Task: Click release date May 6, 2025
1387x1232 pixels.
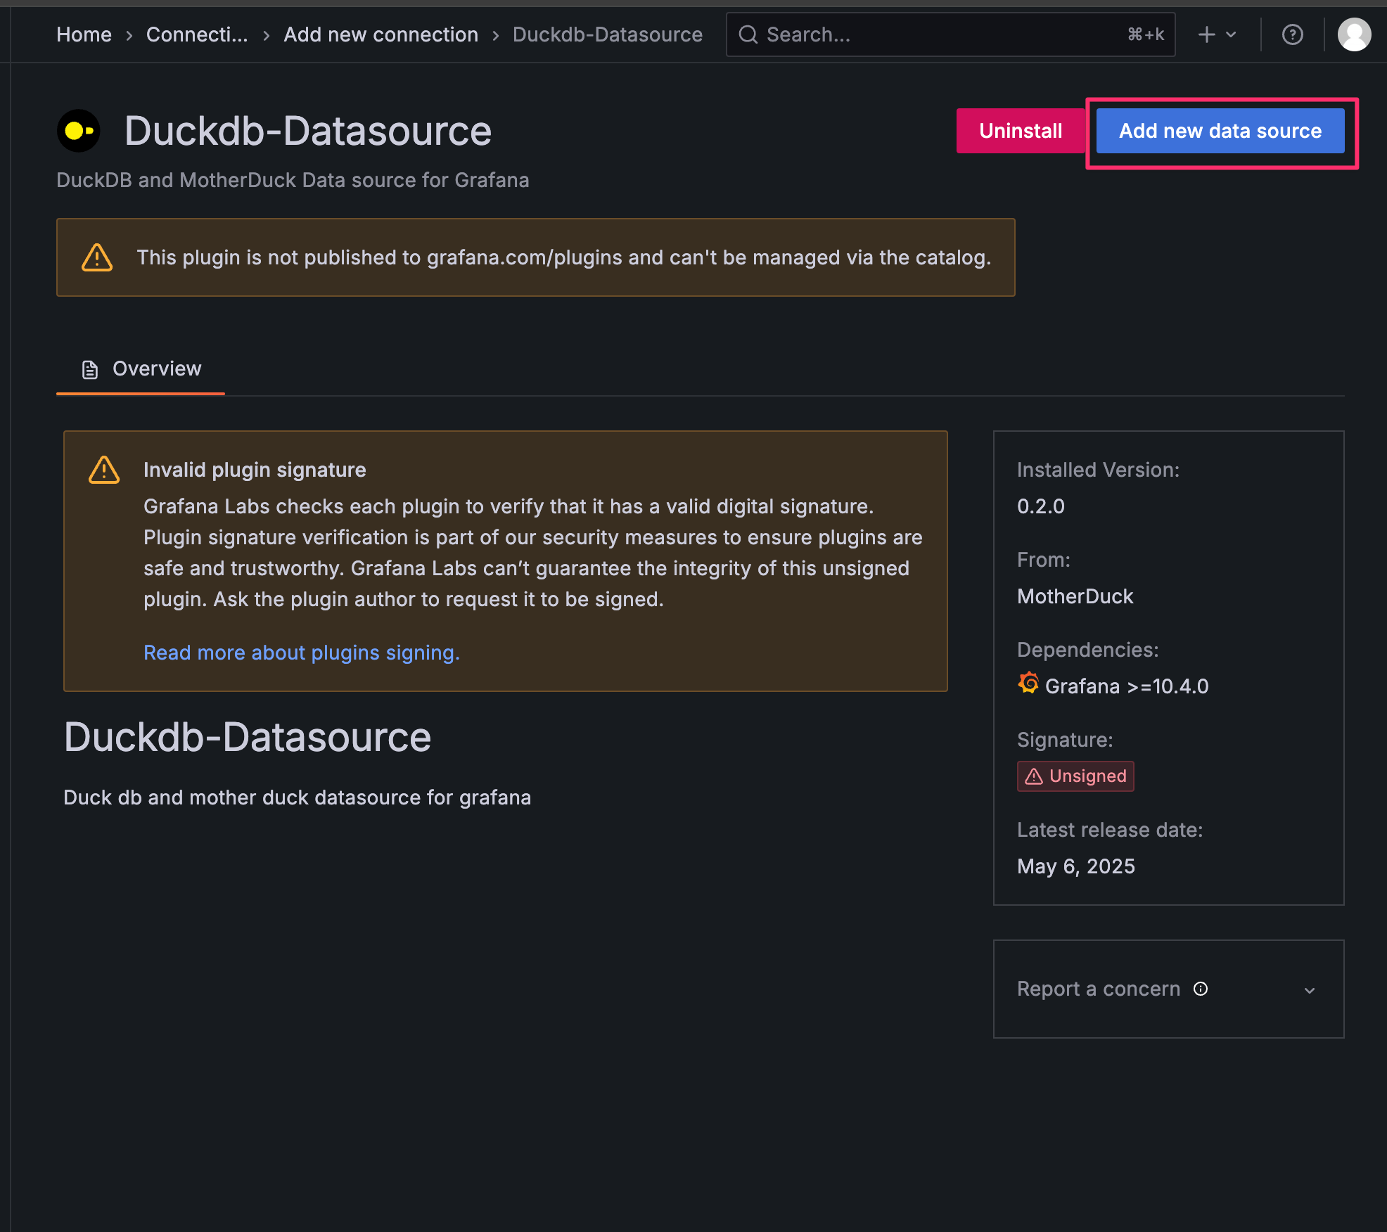Action: 1076,866
